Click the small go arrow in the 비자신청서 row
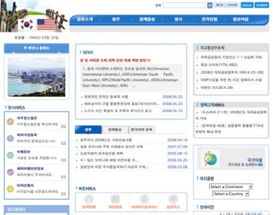The image size is (273, 215). (63, 194)
